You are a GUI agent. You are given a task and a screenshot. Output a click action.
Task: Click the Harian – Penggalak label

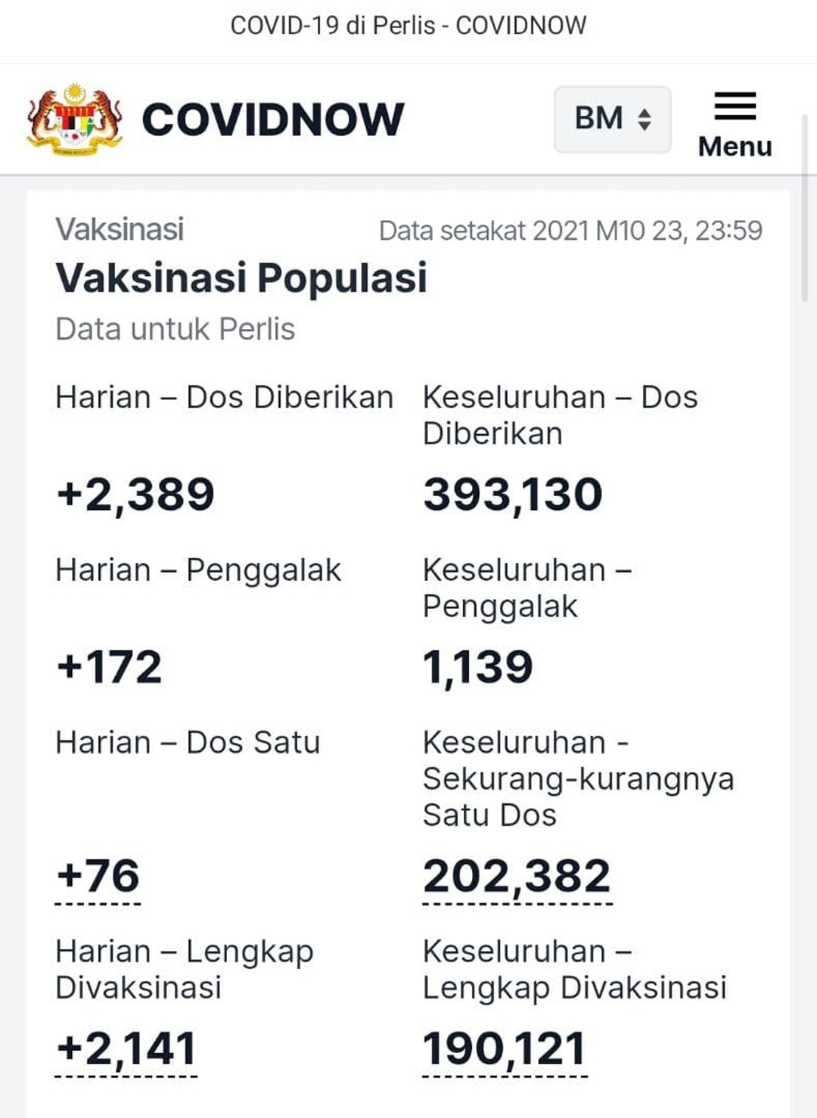(198, 571)
